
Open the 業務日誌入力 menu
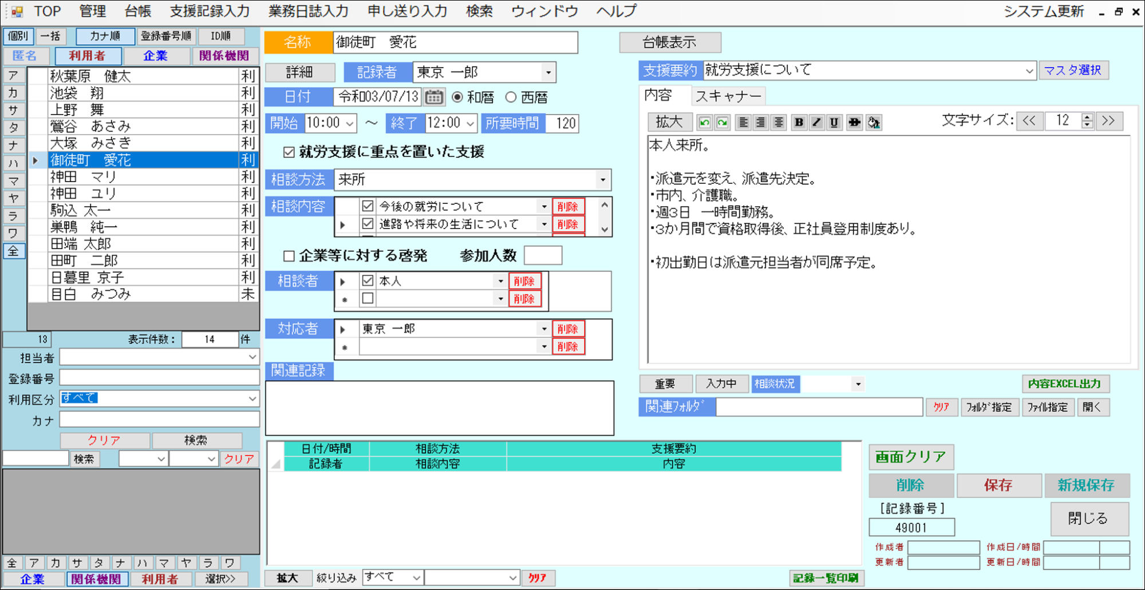pos(308,11)
